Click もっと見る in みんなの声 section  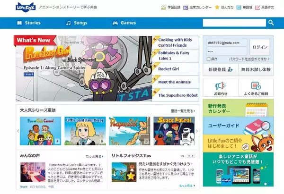pos(94,156)
